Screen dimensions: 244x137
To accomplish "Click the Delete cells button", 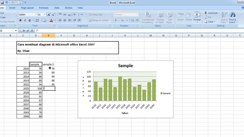I will 189,17.
